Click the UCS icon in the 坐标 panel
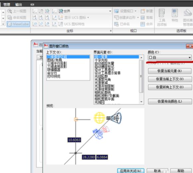 pyautogui.click(x=35, y=11)
